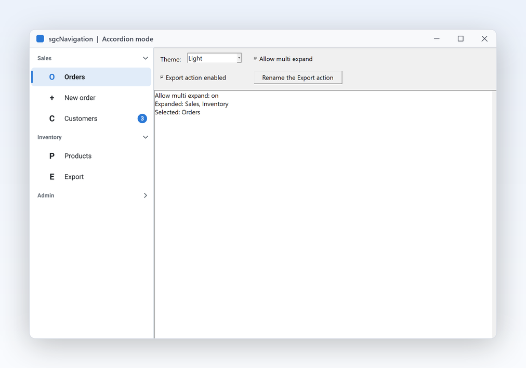Click the Export 'E' icon

click(51, 177)
